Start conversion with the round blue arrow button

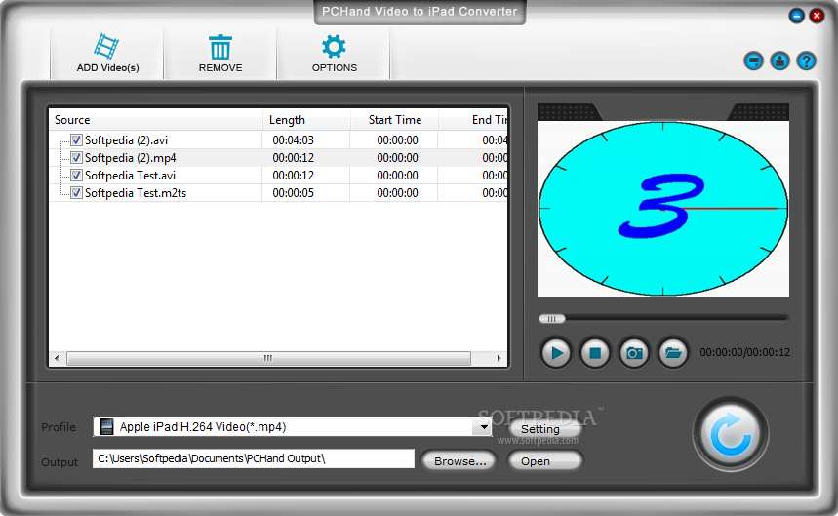[731, 434]
